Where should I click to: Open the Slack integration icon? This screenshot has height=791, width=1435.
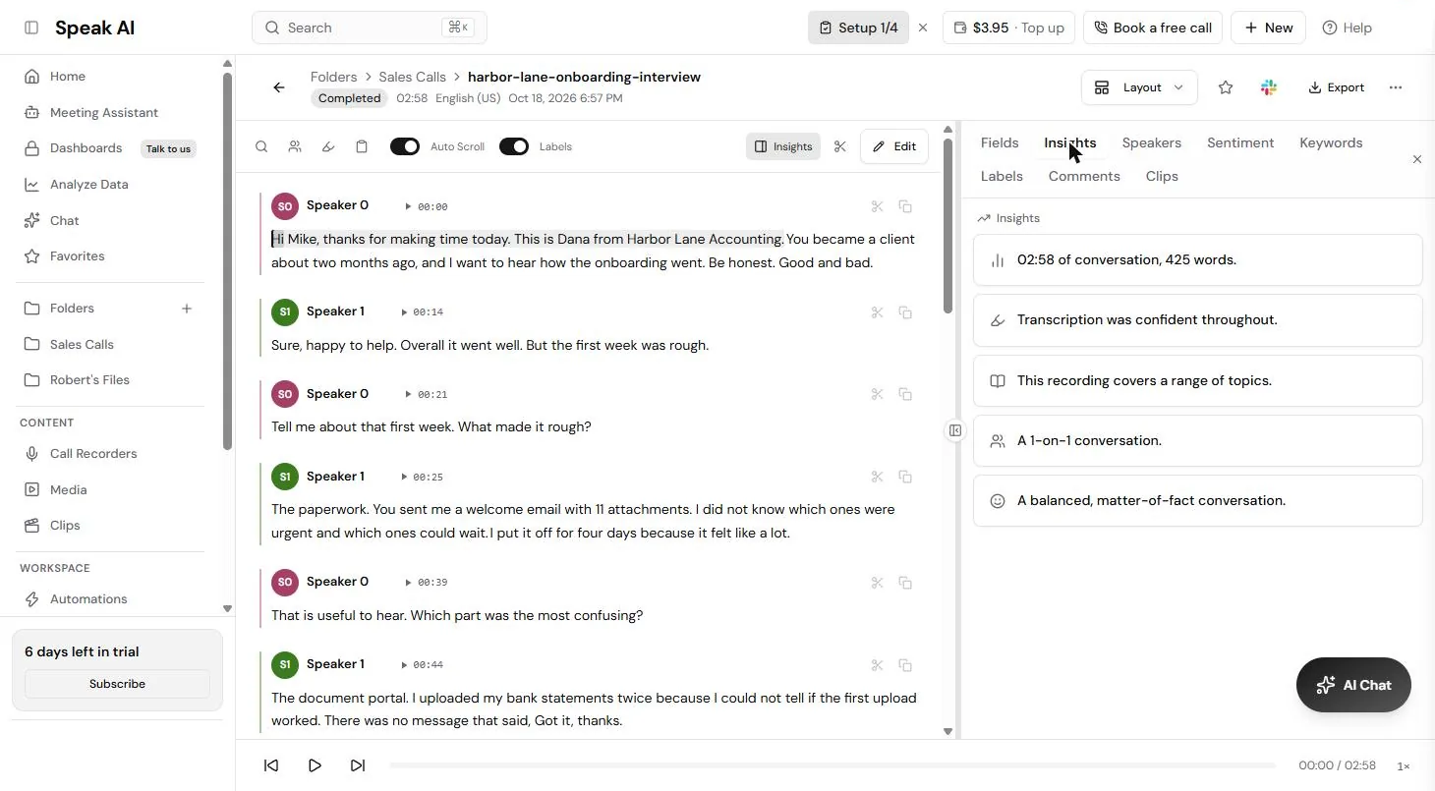click(1269, 87)
